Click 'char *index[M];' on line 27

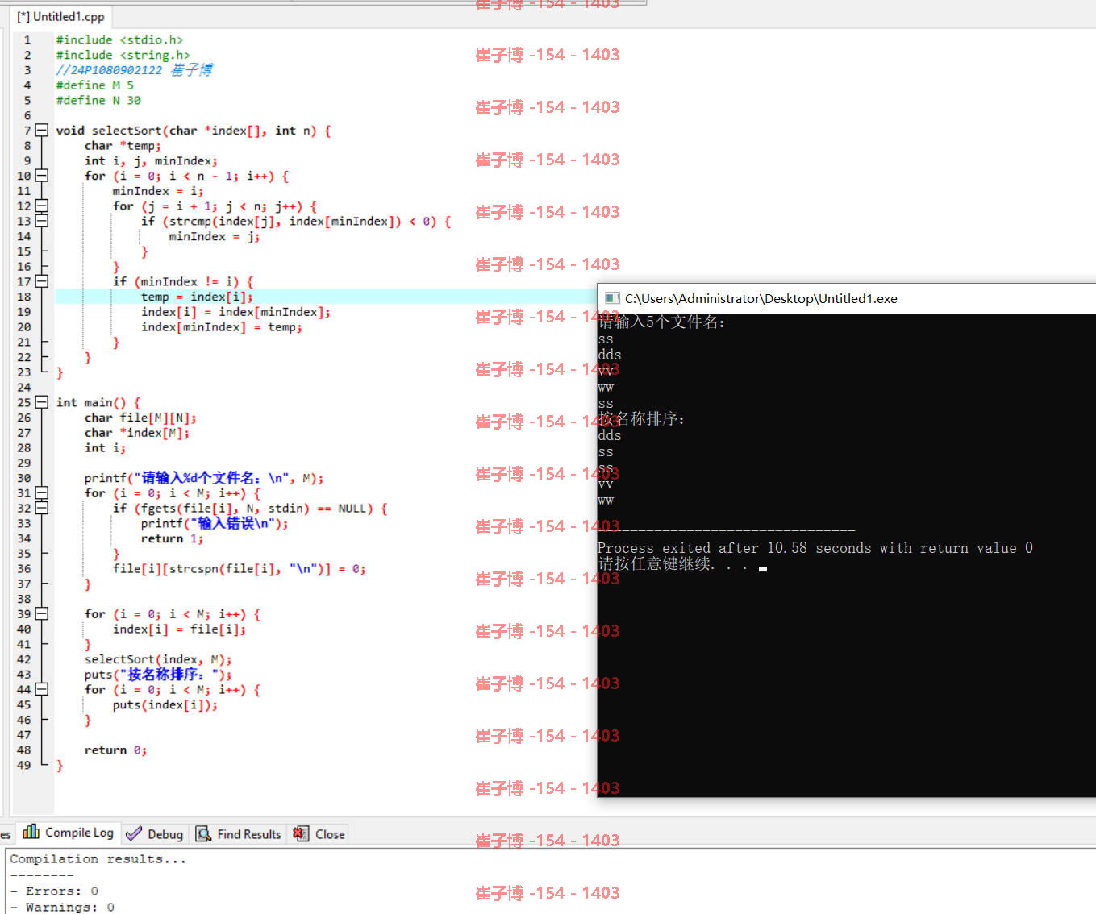(137, 433)
